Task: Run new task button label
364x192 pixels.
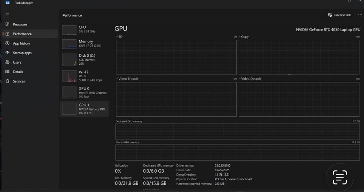Action: pos(342,15)
